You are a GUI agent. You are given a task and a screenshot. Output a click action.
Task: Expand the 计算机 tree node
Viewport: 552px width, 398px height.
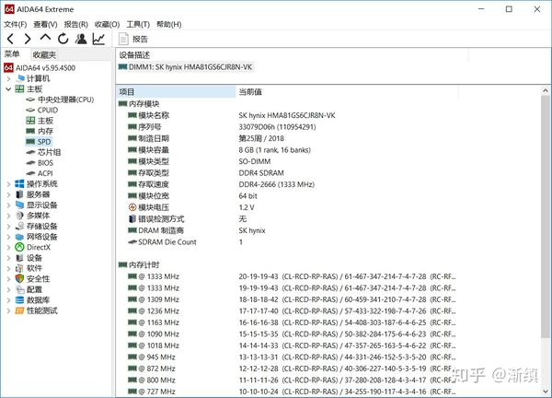click(x=8, y=78)
